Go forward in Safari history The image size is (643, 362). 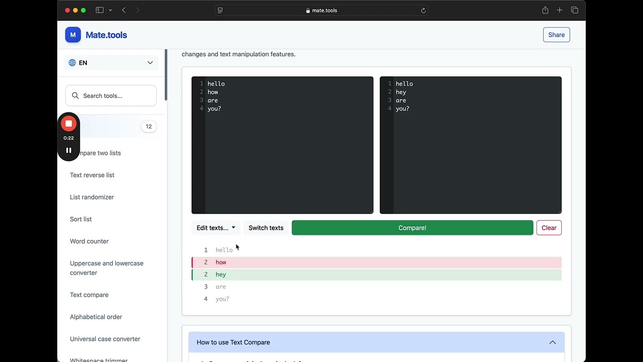[138, 10]
